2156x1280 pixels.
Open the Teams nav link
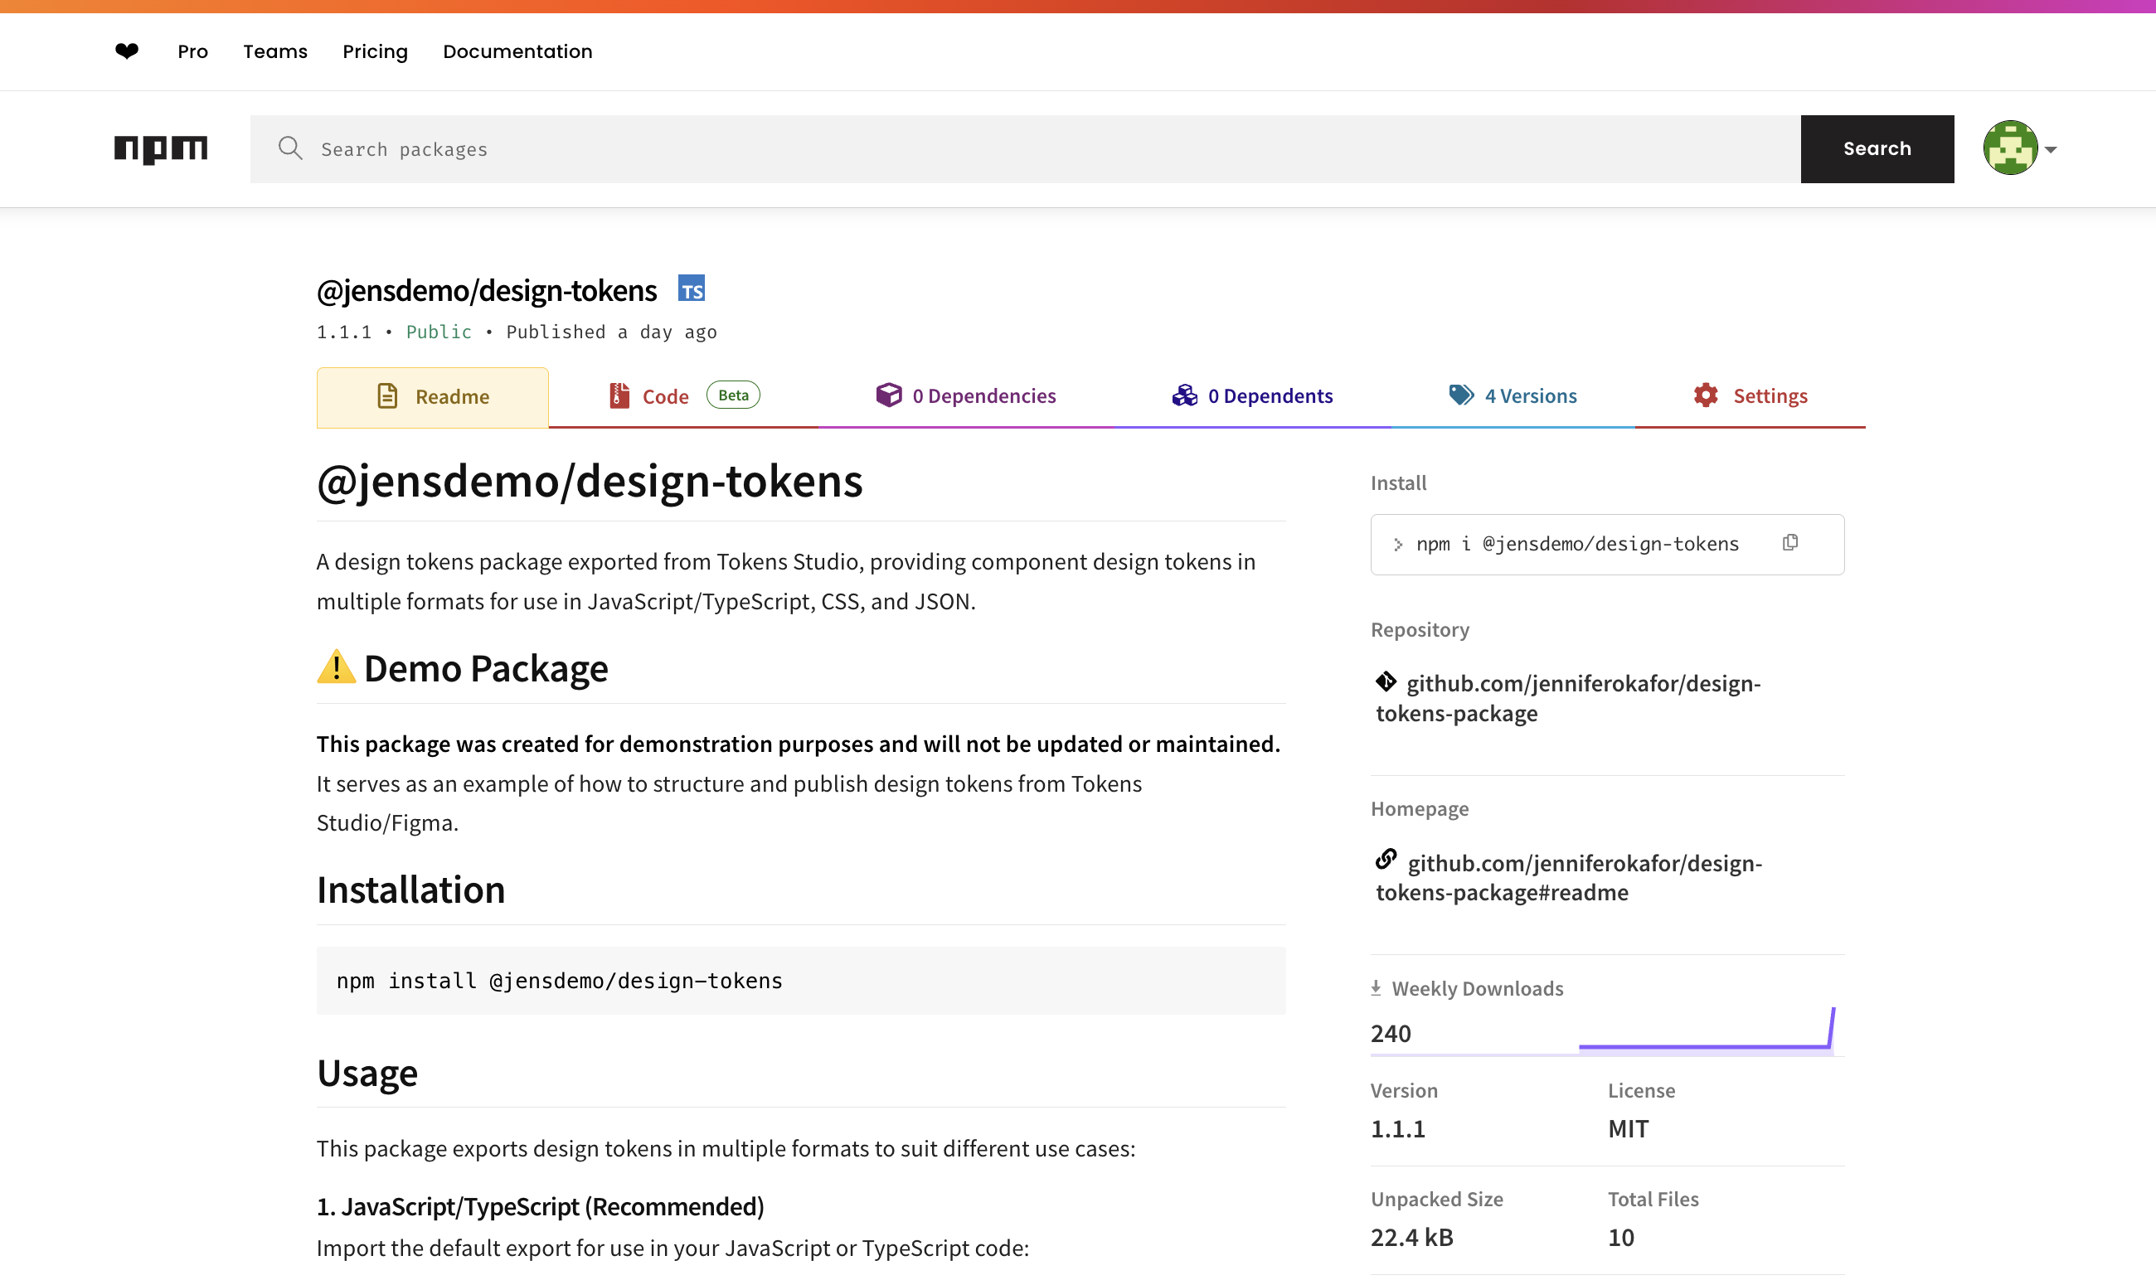click(274, 51)
